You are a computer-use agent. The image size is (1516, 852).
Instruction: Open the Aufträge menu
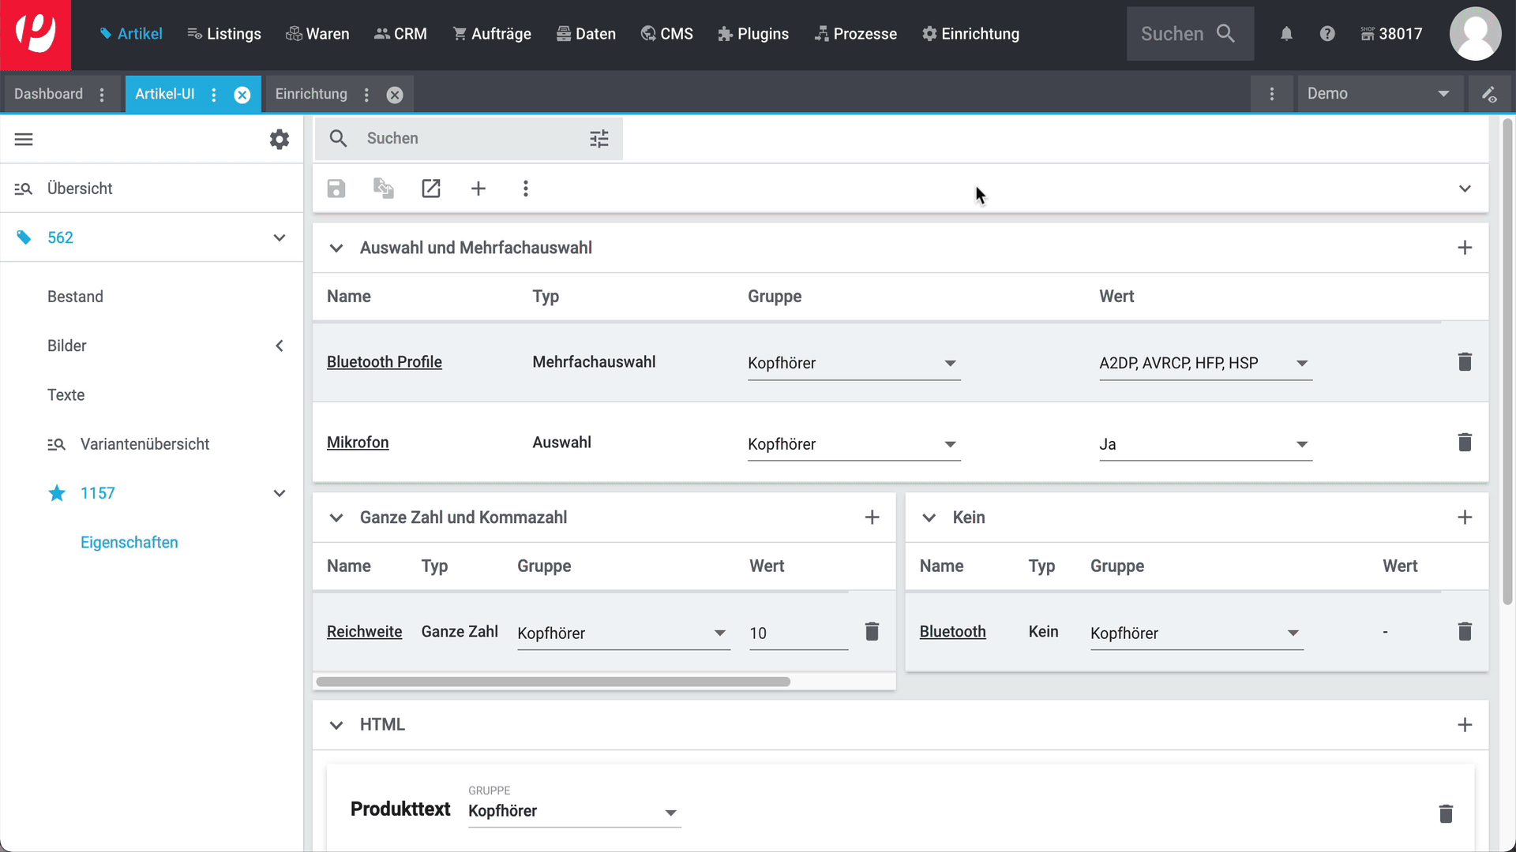click(x=492, y=34)
